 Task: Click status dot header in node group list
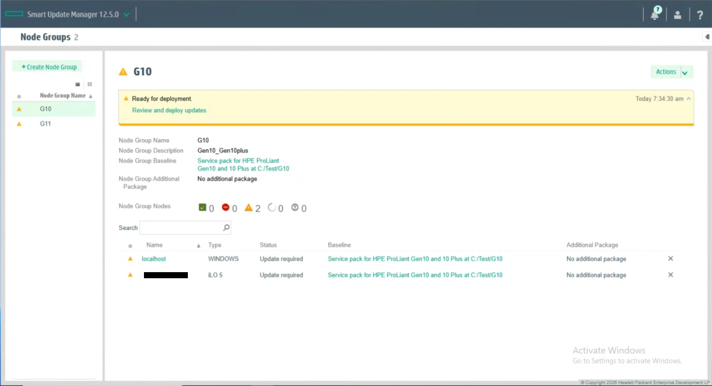(x=19, y=96)
